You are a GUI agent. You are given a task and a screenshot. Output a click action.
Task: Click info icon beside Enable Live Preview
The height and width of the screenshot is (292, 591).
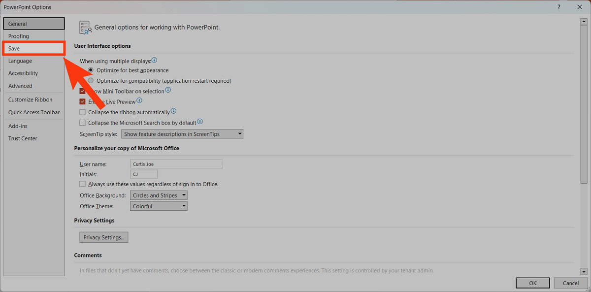pyautogui.click(x=139, y=101)
